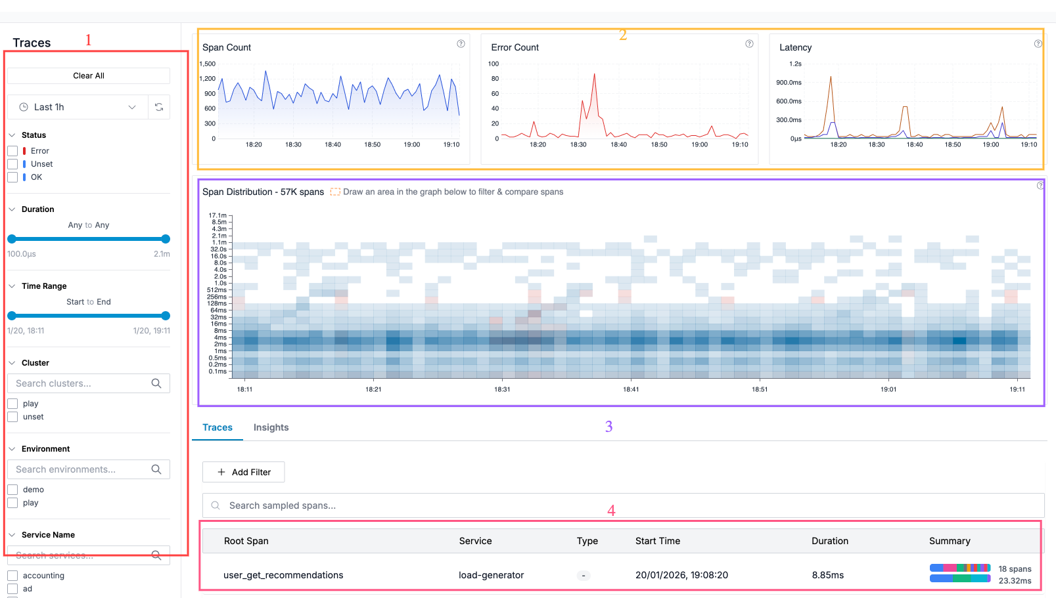Click the Latency chart help icon

click(x=1038, y=43)
